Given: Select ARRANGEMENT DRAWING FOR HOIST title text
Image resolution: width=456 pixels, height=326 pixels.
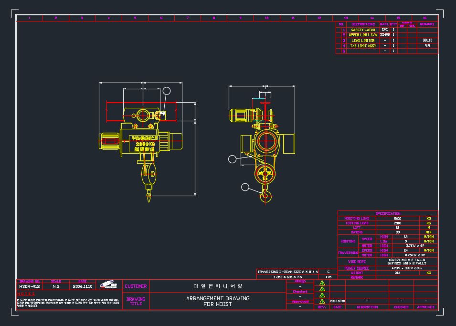Looking at the screenshot, I should pyautogui.click(x=218, y=301).
